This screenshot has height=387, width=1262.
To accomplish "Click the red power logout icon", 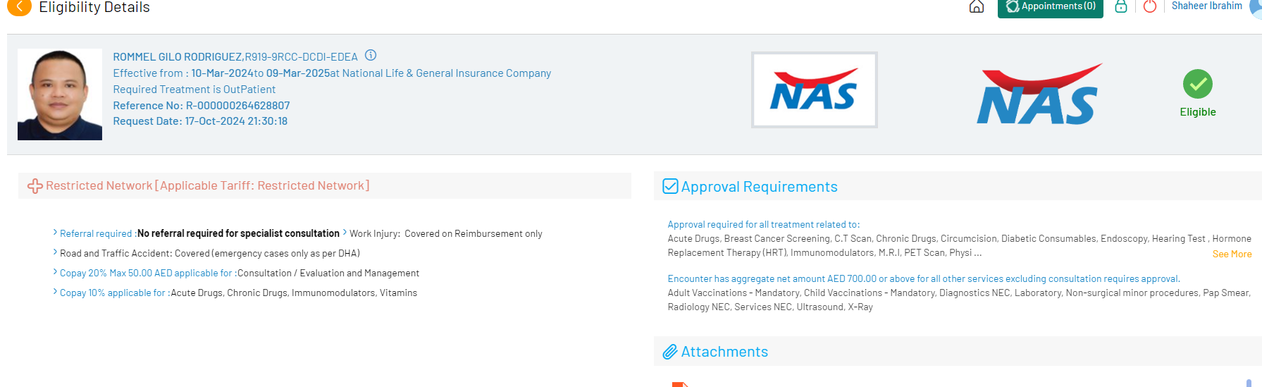I will pyautogui.click(x=1150, y=6).
